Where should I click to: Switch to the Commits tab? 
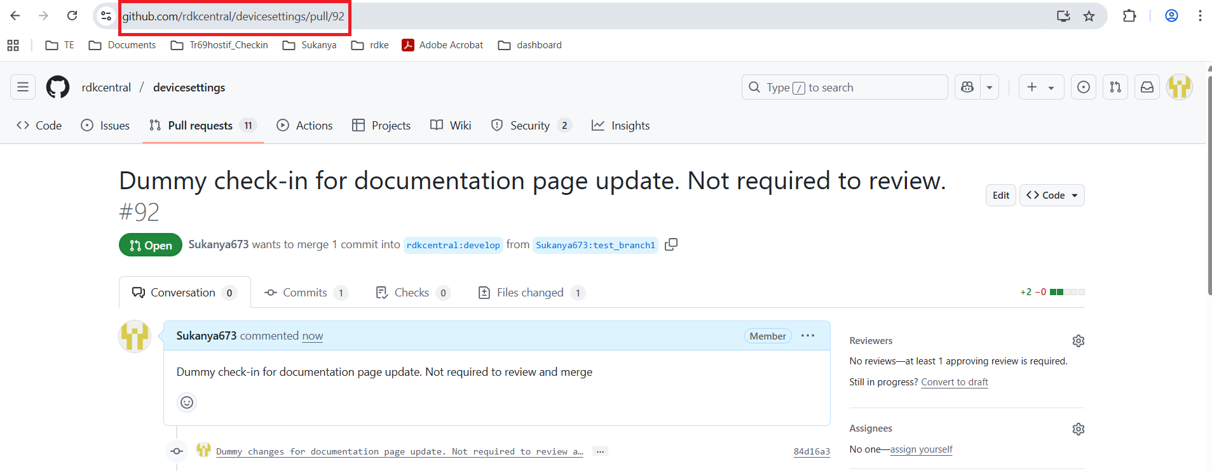click(x=305, y=293)
